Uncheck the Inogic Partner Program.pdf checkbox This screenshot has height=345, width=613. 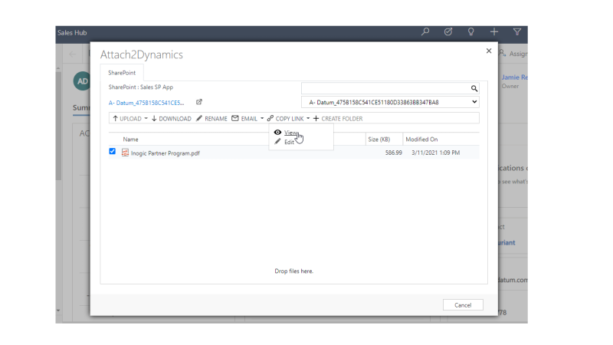point(113,152)
